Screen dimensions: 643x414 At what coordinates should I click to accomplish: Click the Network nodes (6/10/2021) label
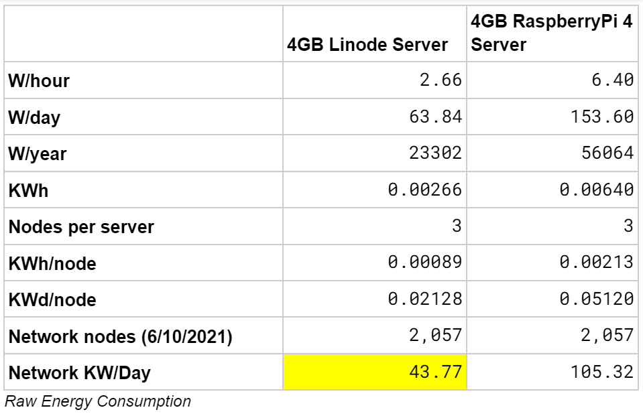(121, 336)
